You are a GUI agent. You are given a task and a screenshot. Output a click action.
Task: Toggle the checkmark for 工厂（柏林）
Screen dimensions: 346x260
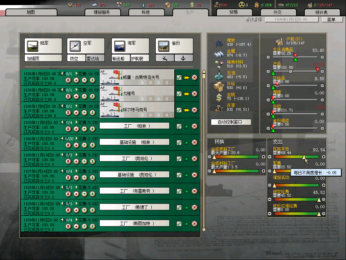coord(179,126)
